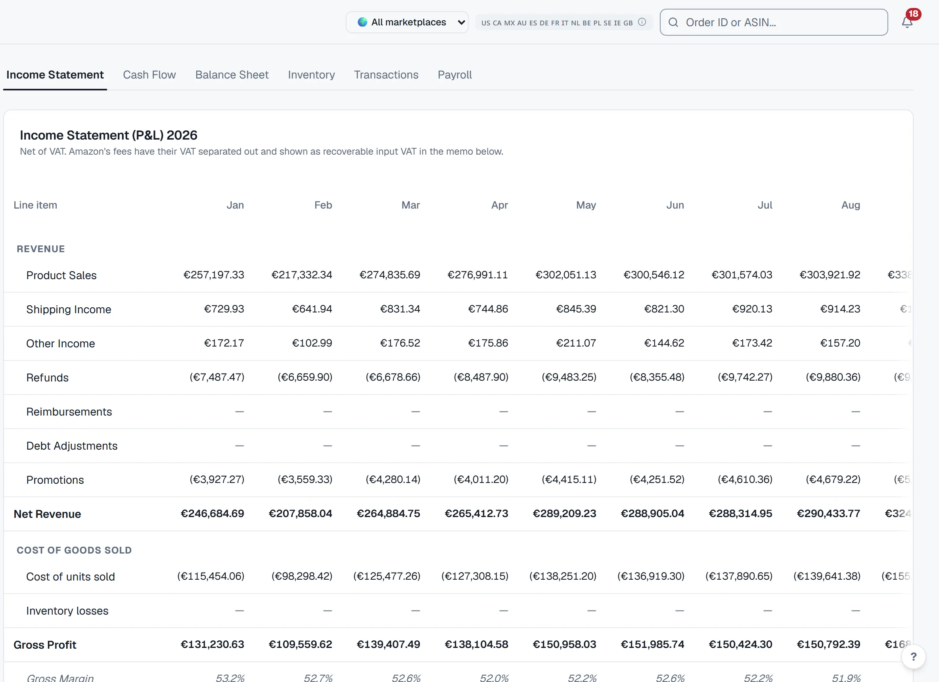Screen dimensions: 939x682
Task: Click the May column header
Action: (586, 205)
